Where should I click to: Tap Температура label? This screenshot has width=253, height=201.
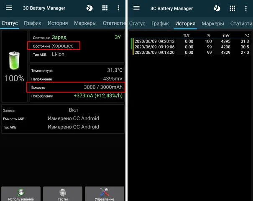pyautogui.click(x=42, y=71)
